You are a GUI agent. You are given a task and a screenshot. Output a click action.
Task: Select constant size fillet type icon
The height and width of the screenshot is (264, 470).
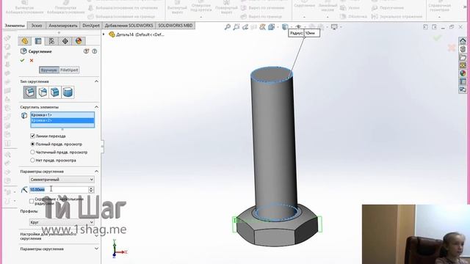pyautogui.click(x=29, y=92)
